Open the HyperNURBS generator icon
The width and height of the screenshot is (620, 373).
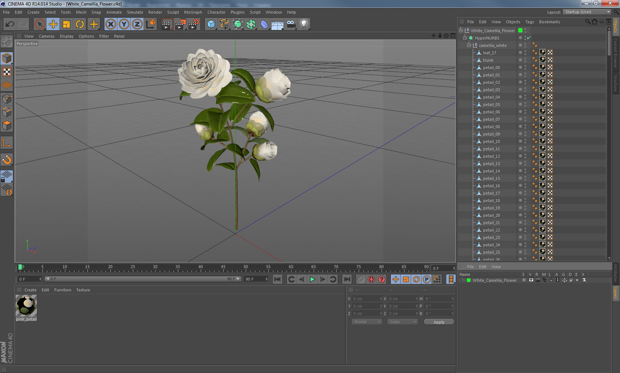pyautogui.click(x=238, y=24)
